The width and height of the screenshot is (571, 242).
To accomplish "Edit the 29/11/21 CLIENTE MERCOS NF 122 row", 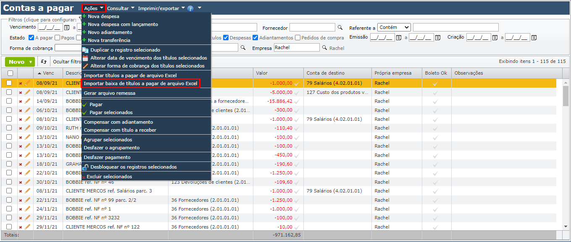I will point(28,227).
